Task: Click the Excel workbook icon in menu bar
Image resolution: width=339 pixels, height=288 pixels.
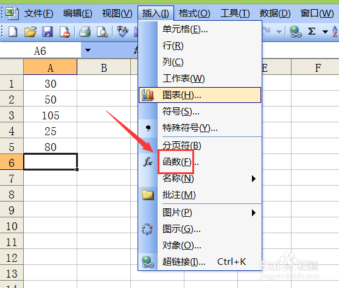Action: 12,13
